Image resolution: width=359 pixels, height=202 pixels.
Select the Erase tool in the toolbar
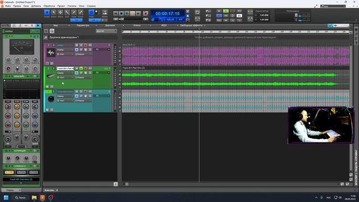(81, 12)
